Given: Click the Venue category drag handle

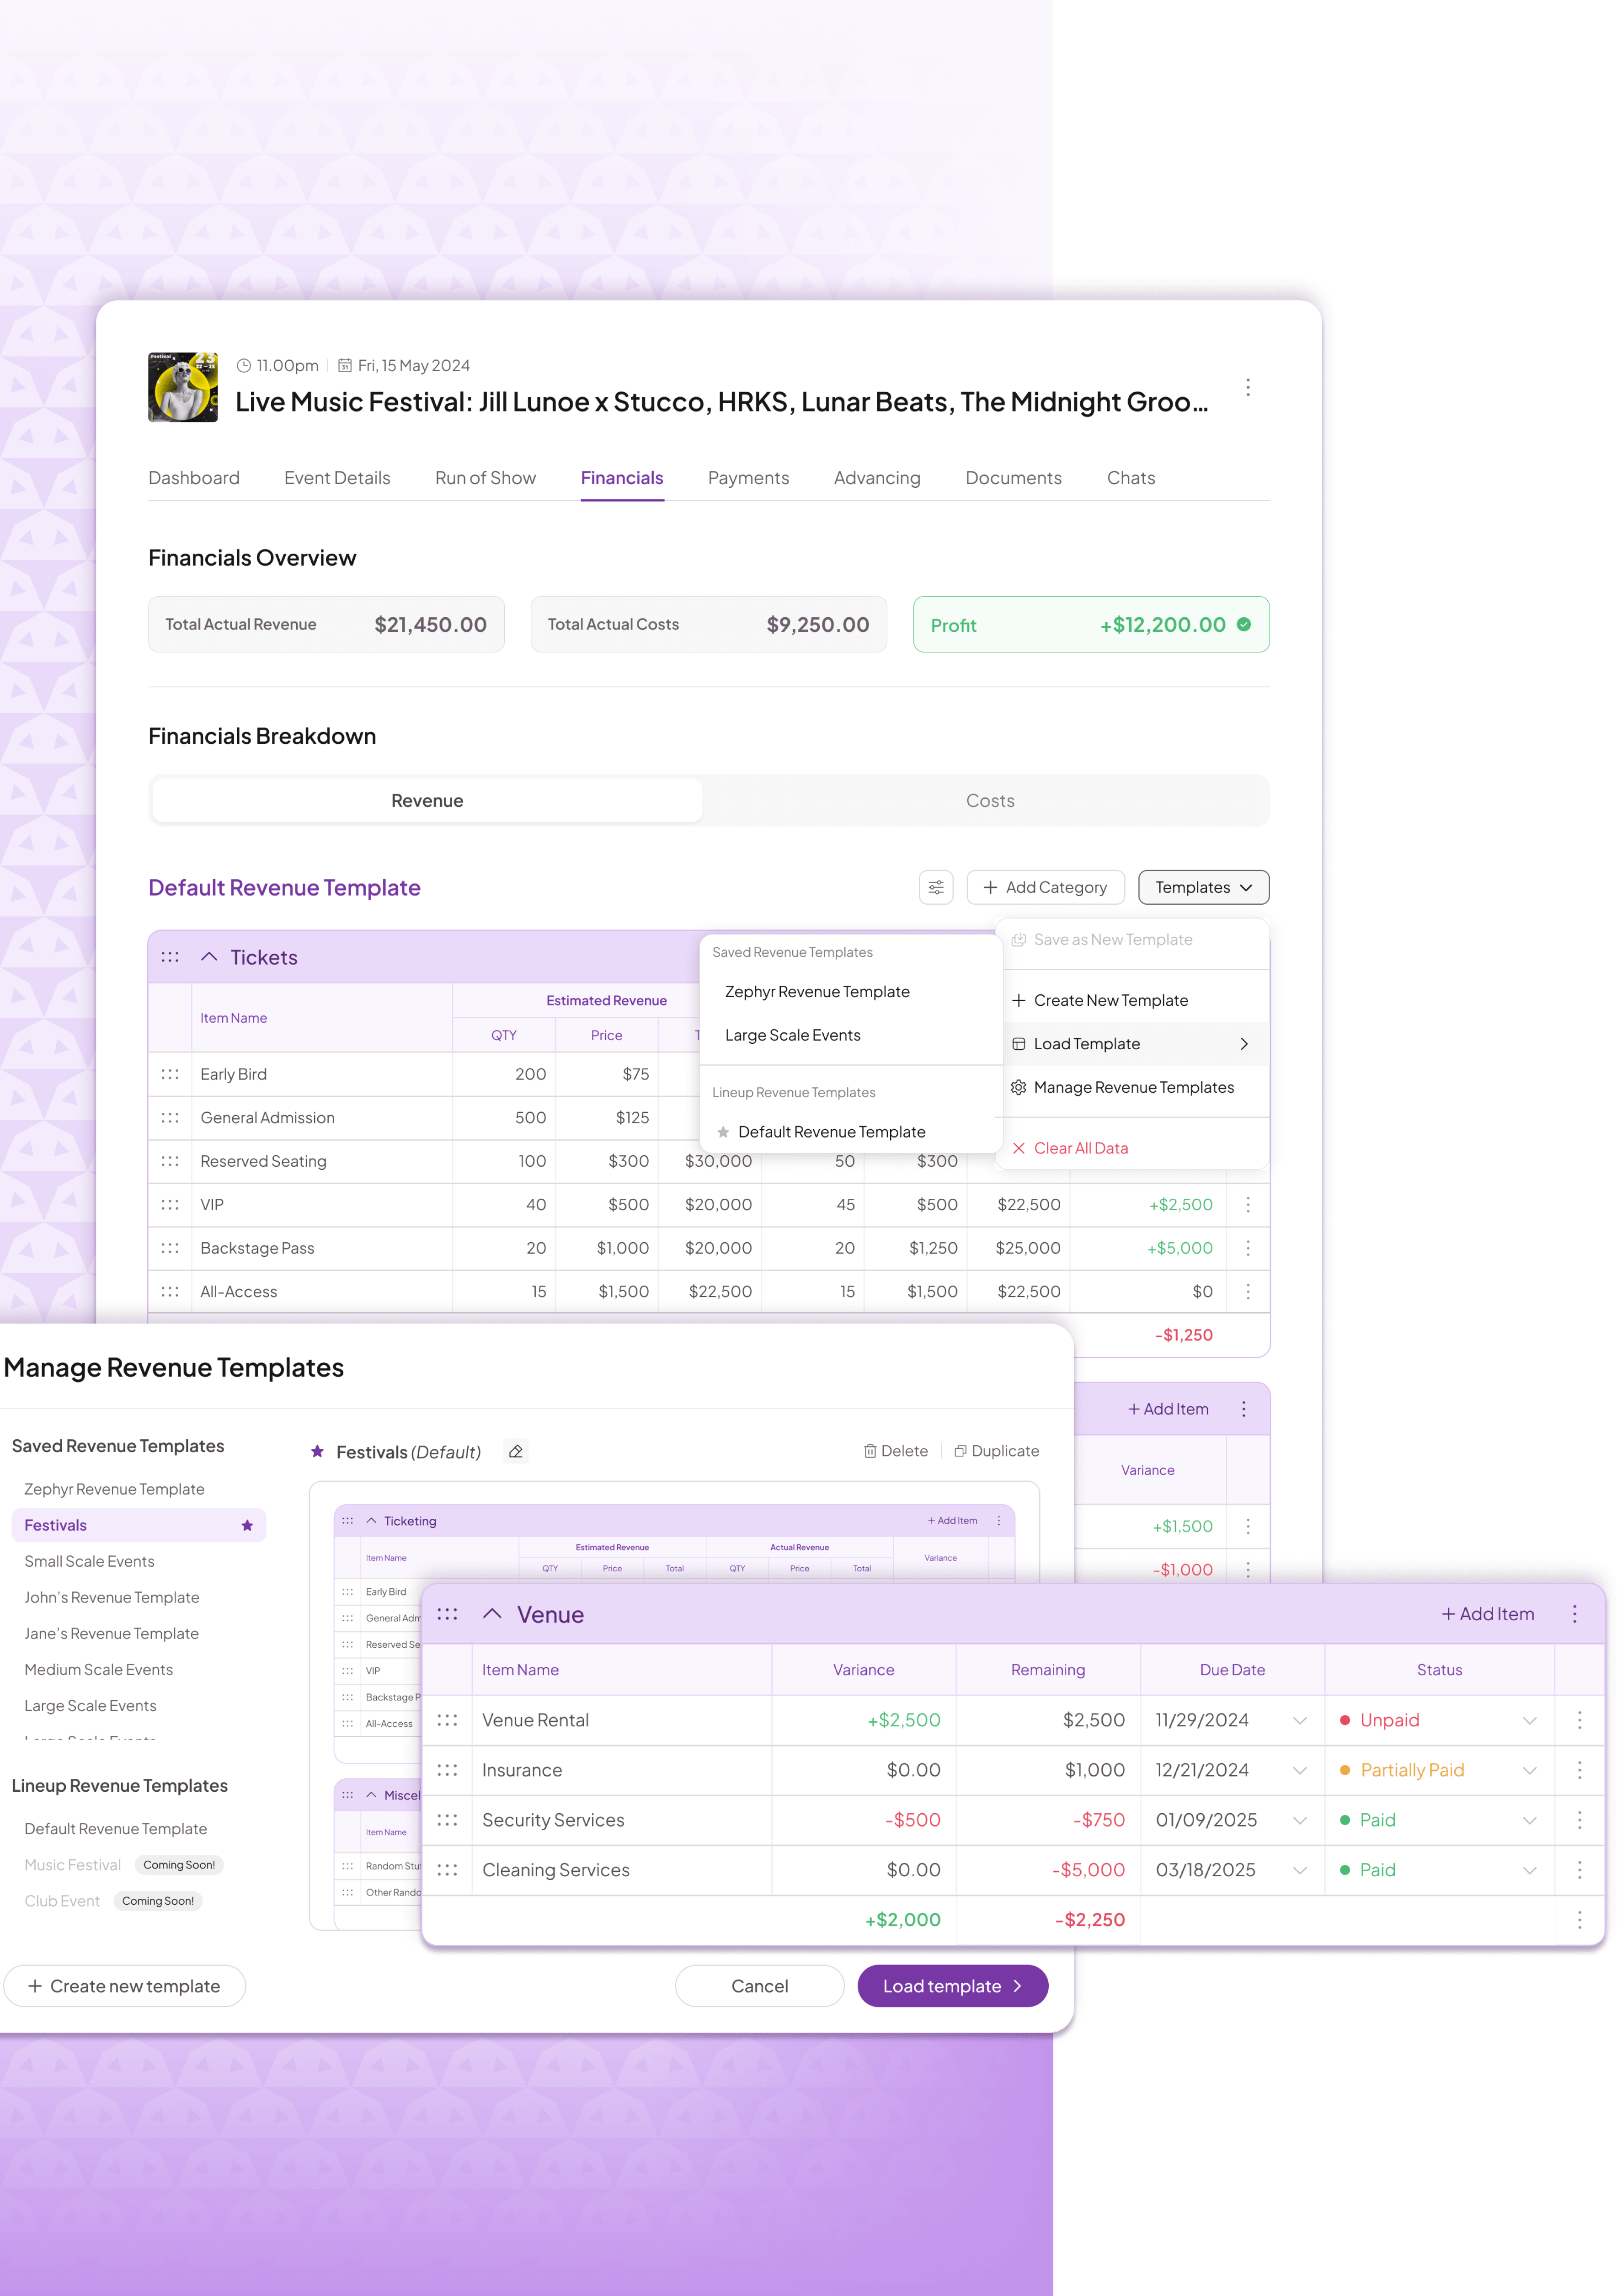Looking at the screenshot, I should (x=447, y=1614).
